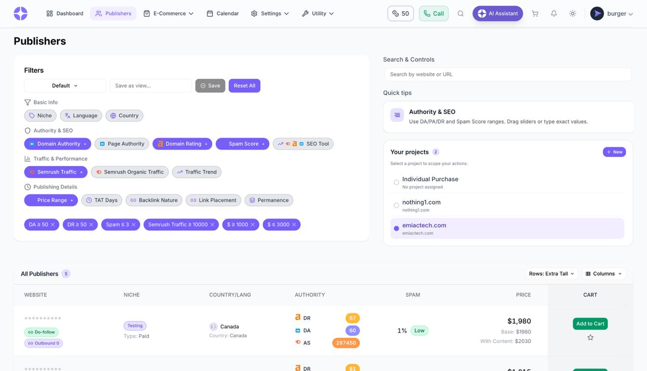Add first publisher to cart
The image size is (647, 371).
tap(590, 324)
